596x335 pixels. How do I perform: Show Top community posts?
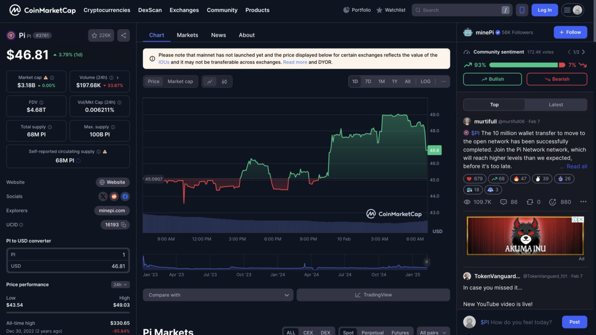point(494,105)
